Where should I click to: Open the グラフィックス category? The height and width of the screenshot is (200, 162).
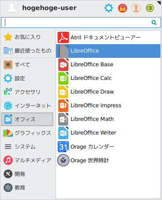[27, 133]
